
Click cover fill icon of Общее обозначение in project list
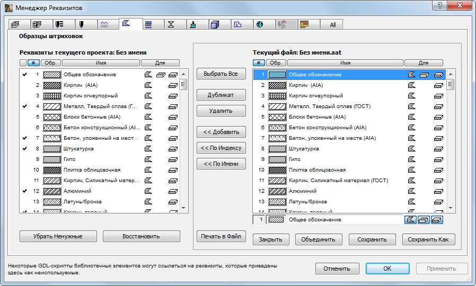[161, 75]
